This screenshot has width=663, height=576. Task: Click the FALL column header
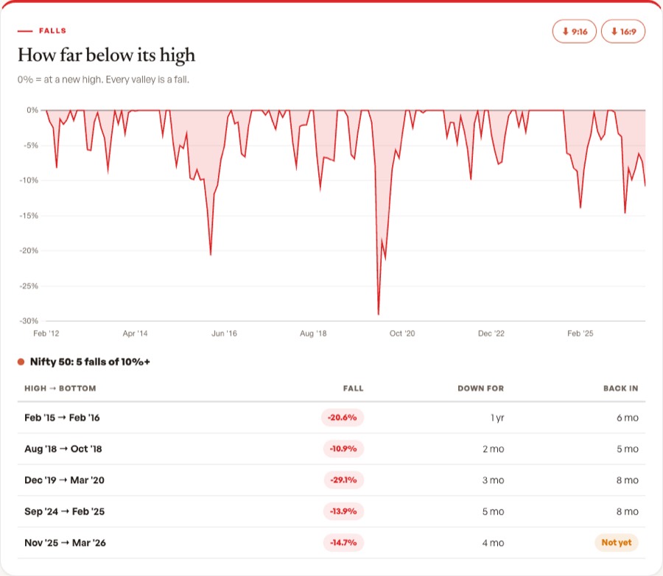pos(353,388)
